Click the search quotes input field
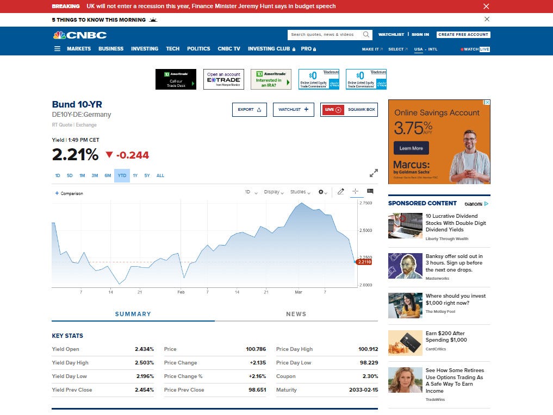The height and width of the screenshot is (415, 553). click(325, 35)
